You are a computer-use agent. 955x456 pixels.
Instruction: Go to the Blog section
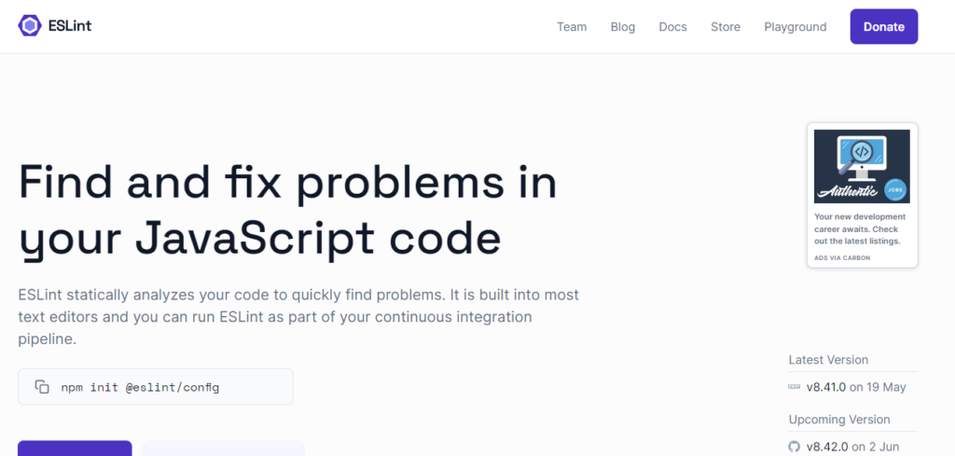pos(623,27)
